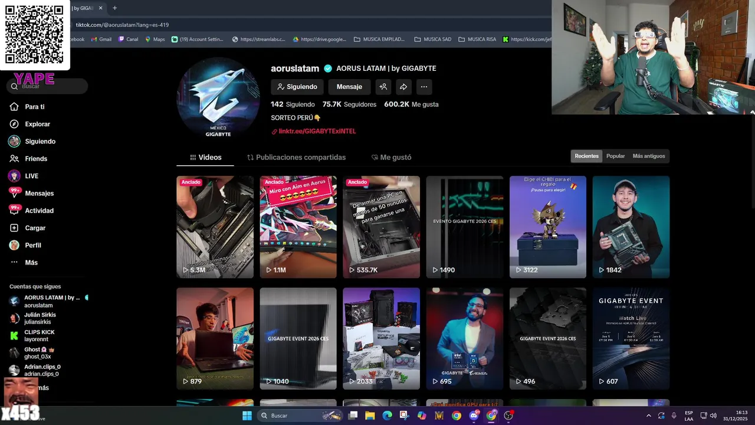Screen dimensions: 755x425
Task: Open Perfil in sidebar
Action: point(32,245)
